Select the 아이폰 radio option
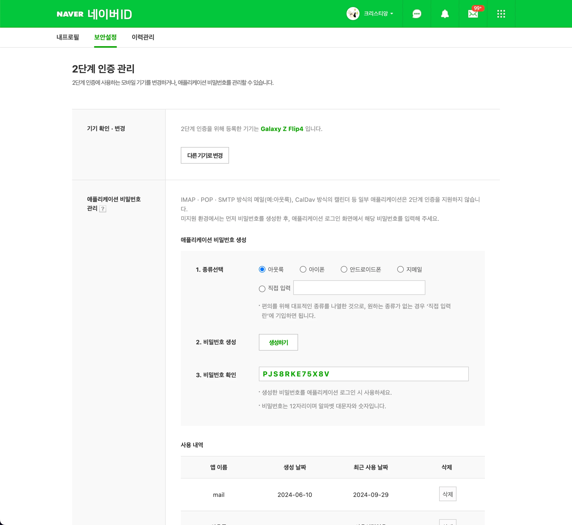 coord(303,269)
